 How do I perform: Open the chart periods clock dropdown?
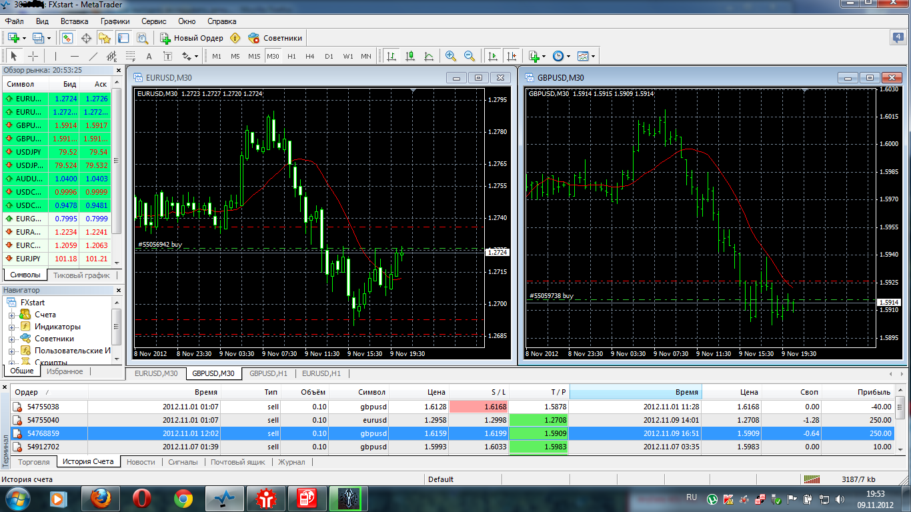tap(559, 56)
